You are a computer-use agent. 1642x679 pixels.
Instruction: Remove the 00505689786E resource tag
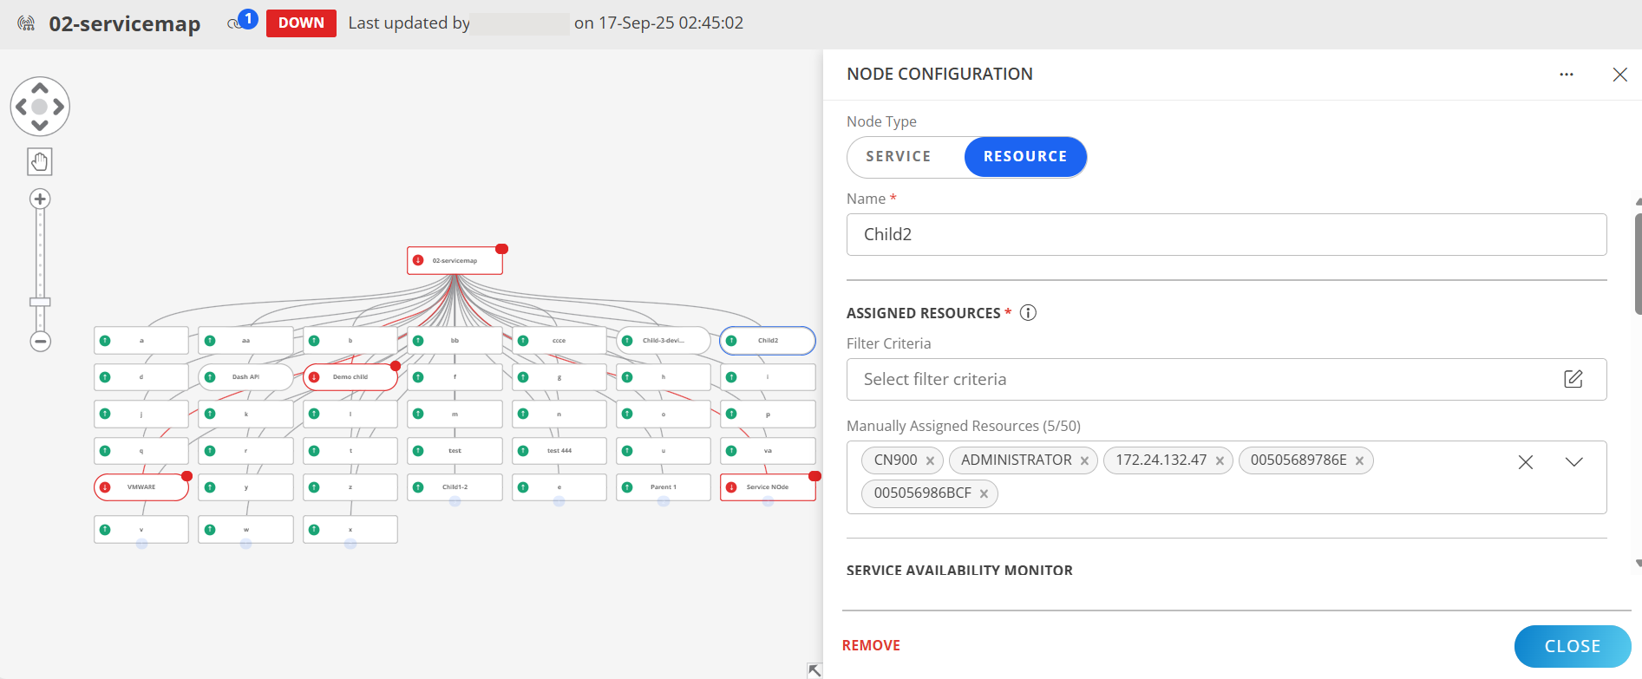click(1359, 461)
